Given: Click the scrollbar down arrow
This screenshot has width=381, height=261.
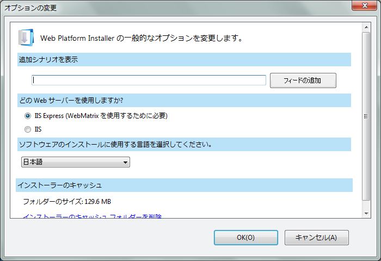Looking at the screenshot, I should (x=366, y=215).
